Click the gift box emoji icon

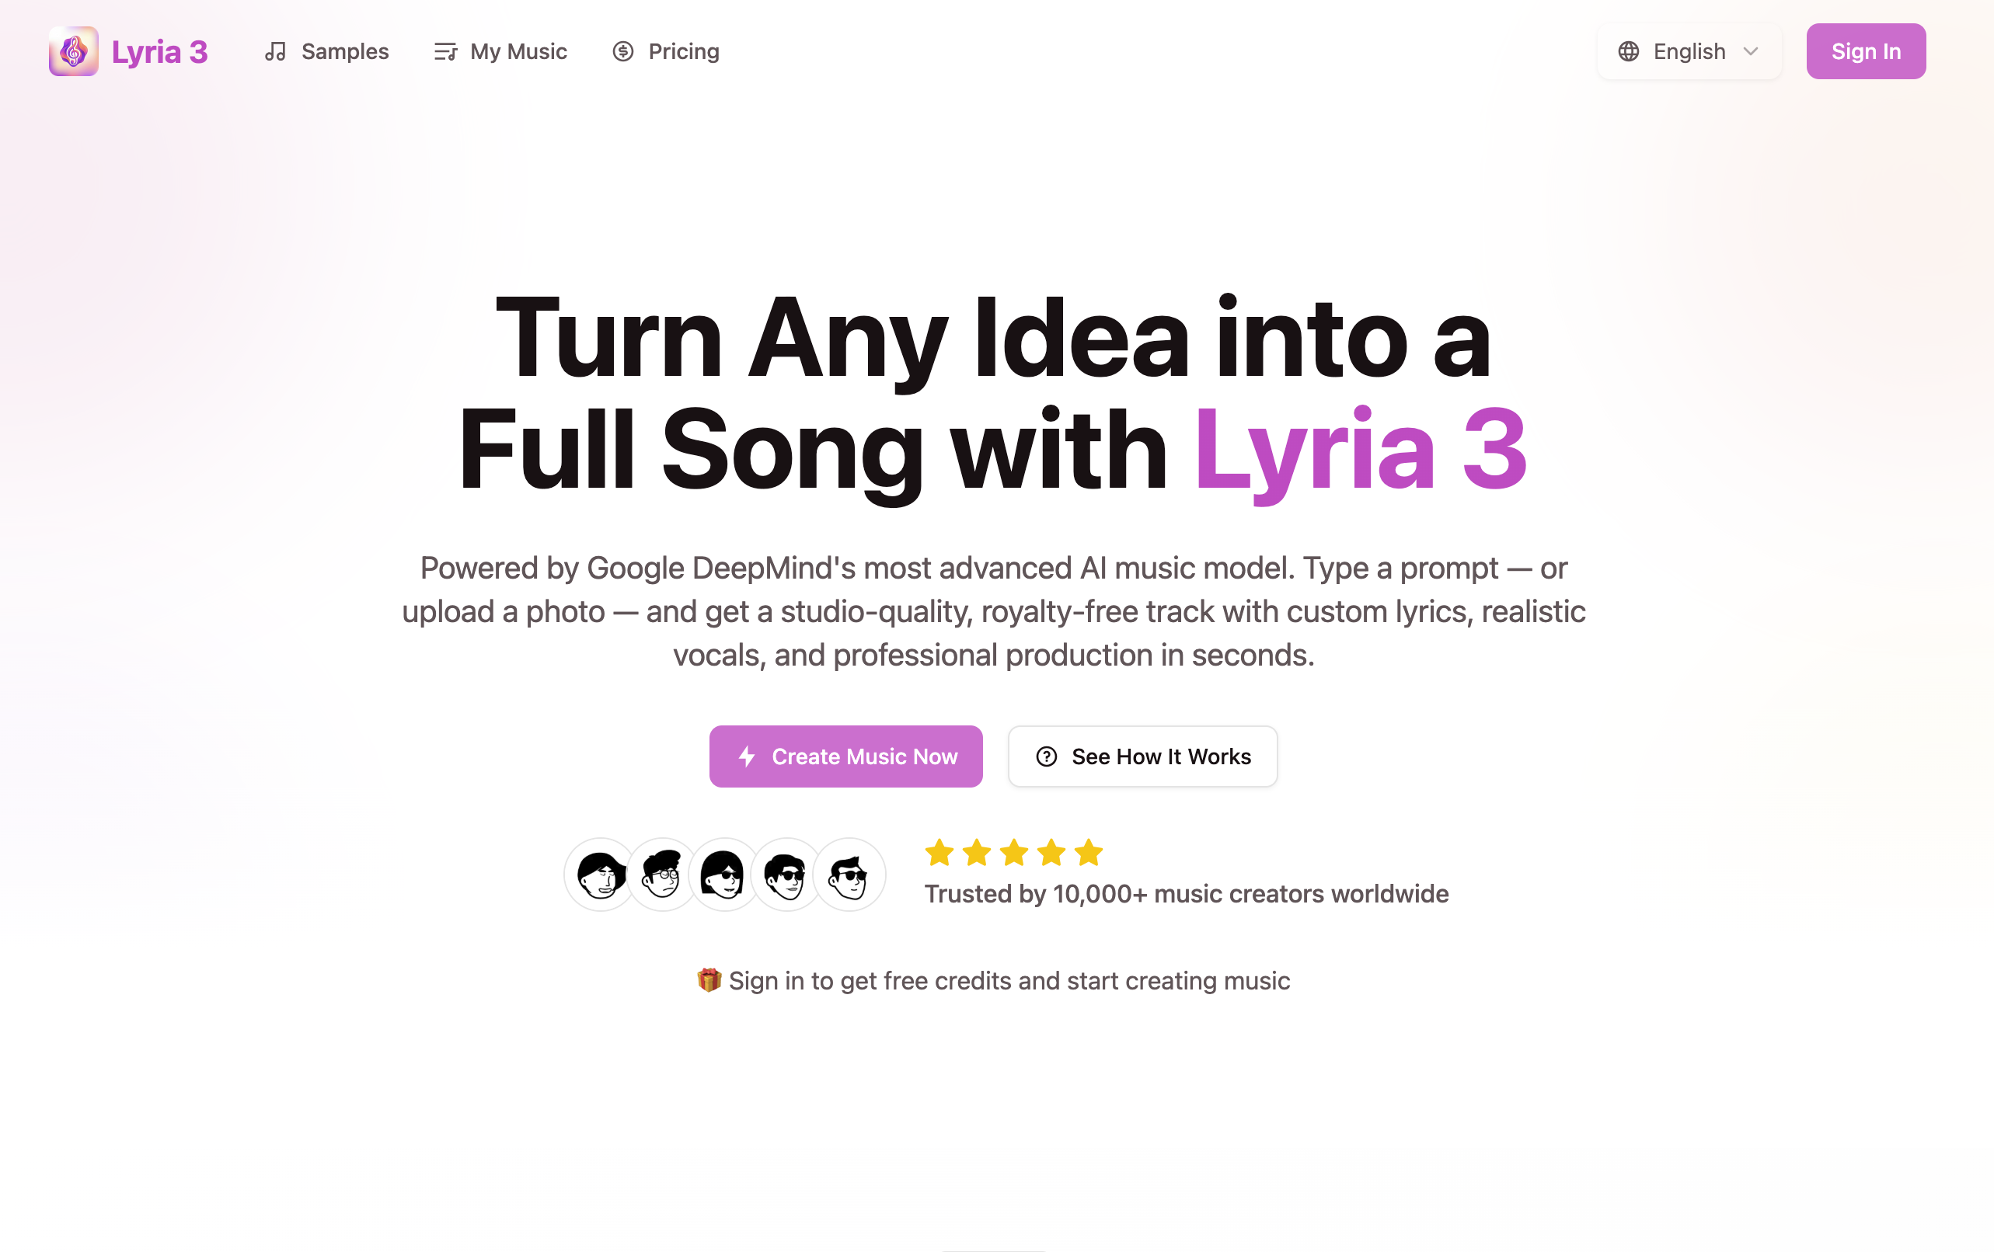coord(709,979)
